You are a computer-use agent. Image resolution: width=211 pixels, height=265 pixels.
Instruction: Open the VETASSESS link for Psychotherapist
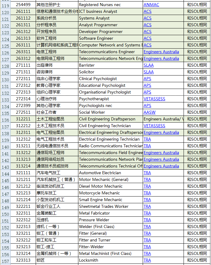pos(154,99)
